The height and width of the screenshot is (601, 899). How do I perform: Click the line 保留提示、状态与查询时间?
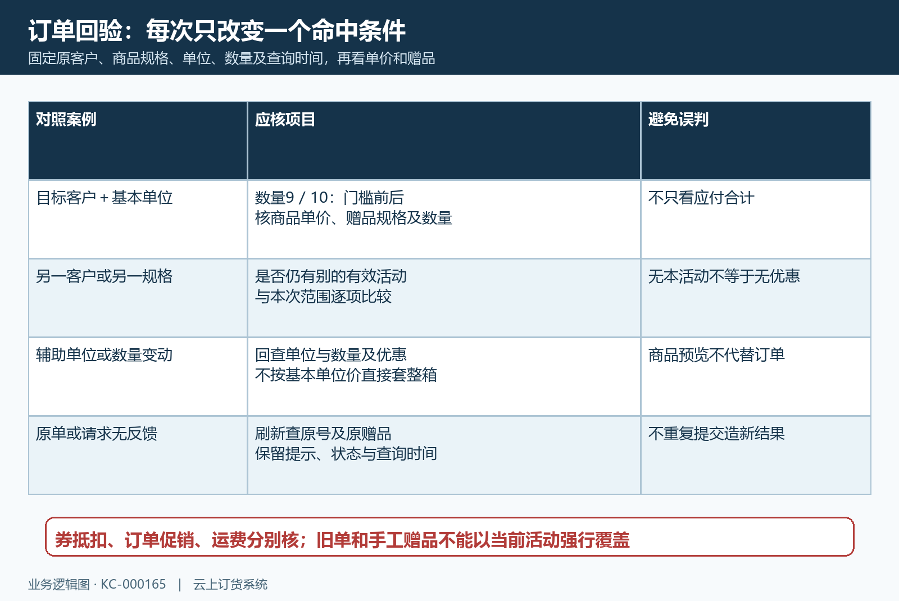pos(346,454)
